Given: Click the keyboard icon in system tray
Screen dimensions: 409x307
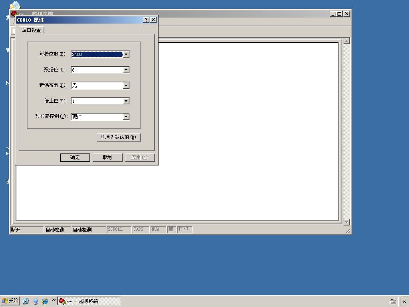Looking at the screenshot, I should point(393,301).
